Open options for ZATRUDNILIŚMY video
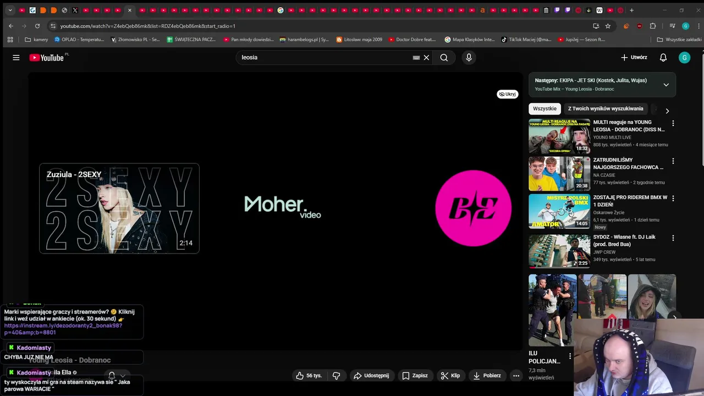Image resolution: width=704 pixels, height=396 pixels. [x=673, y=161]
